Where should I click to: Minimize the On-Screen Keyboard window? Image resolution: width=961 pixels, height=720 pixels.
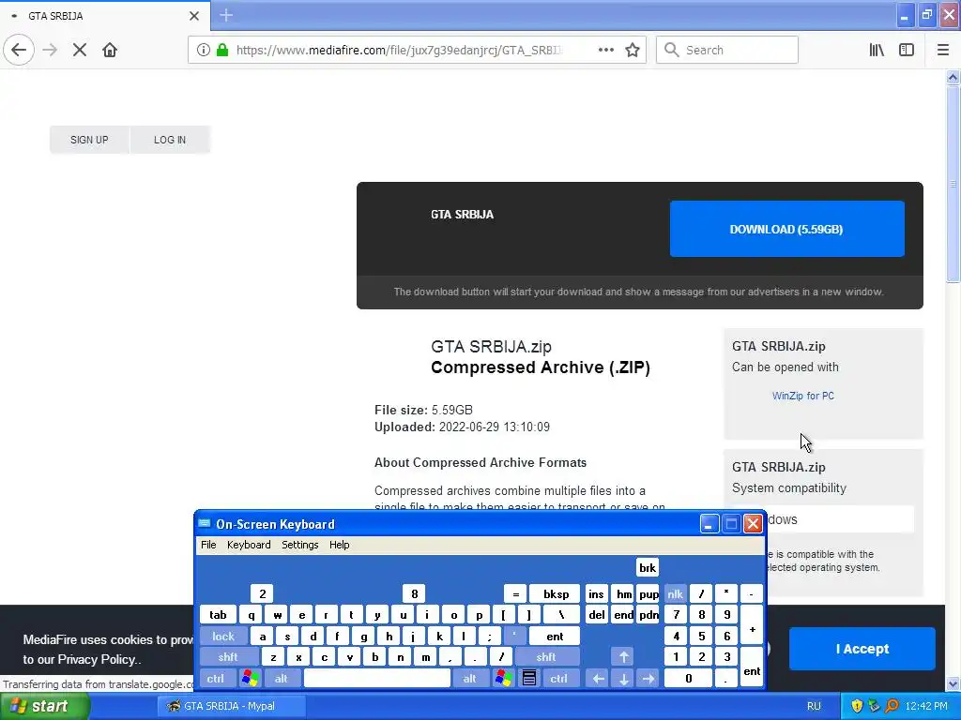[x=709, y=523]
